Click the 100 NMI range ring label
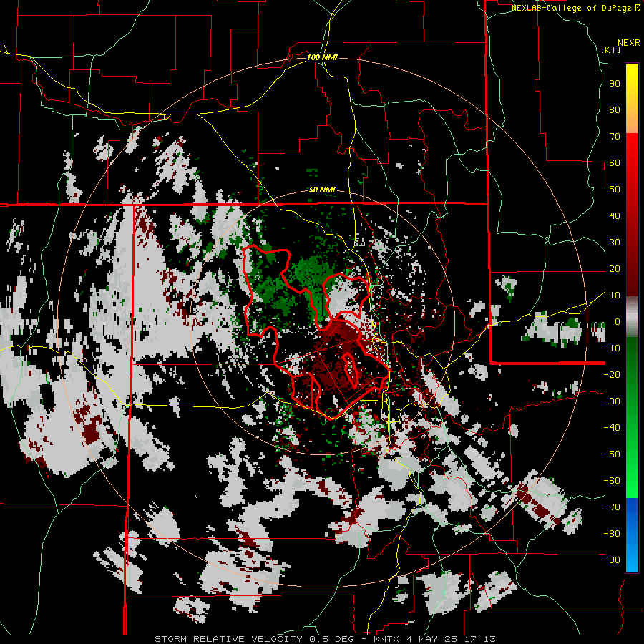This screenshot has width=644, height=644. (322, 57)
